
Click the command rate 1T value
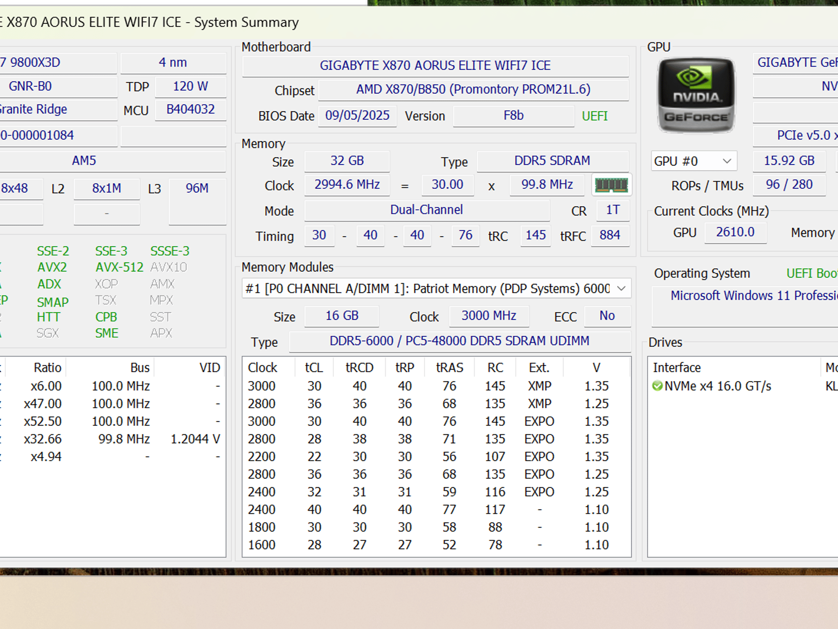pos(613,210)
